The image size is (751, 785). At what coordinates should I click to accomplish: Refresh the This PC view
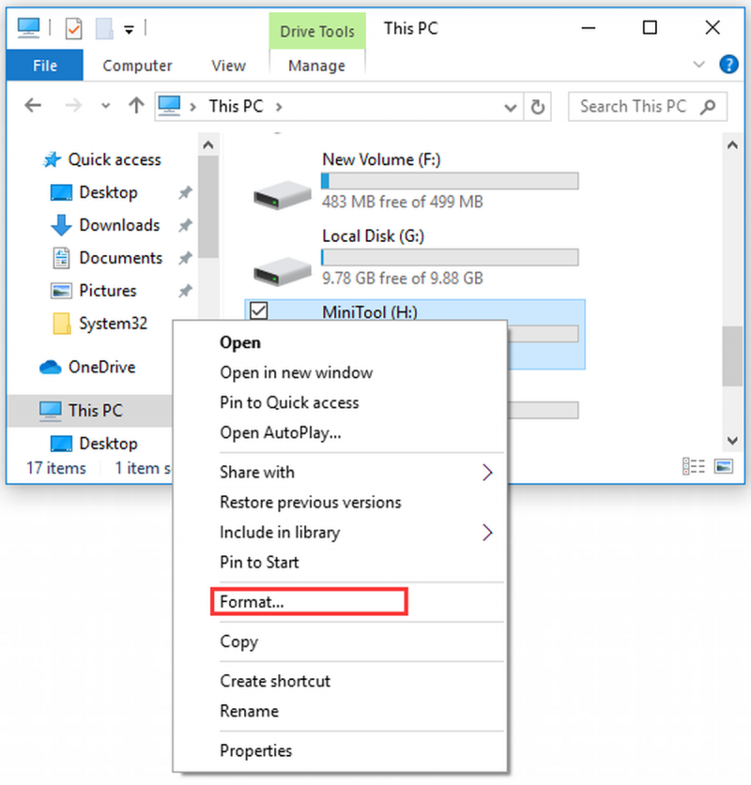pos(538,107)
